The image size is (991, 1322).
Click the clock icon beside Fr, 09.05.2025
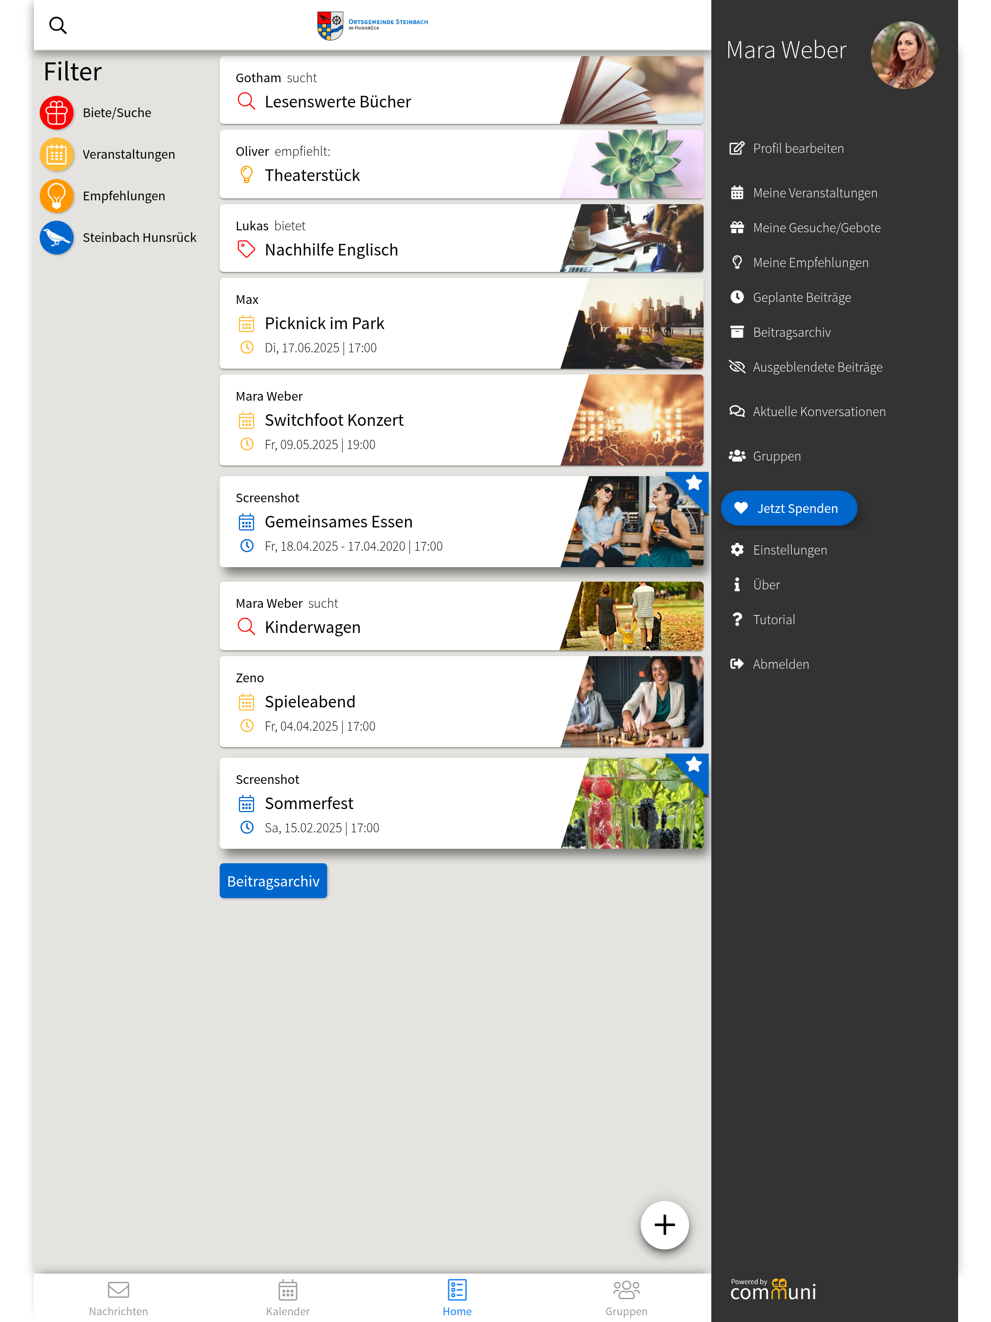tap(246, 444)
